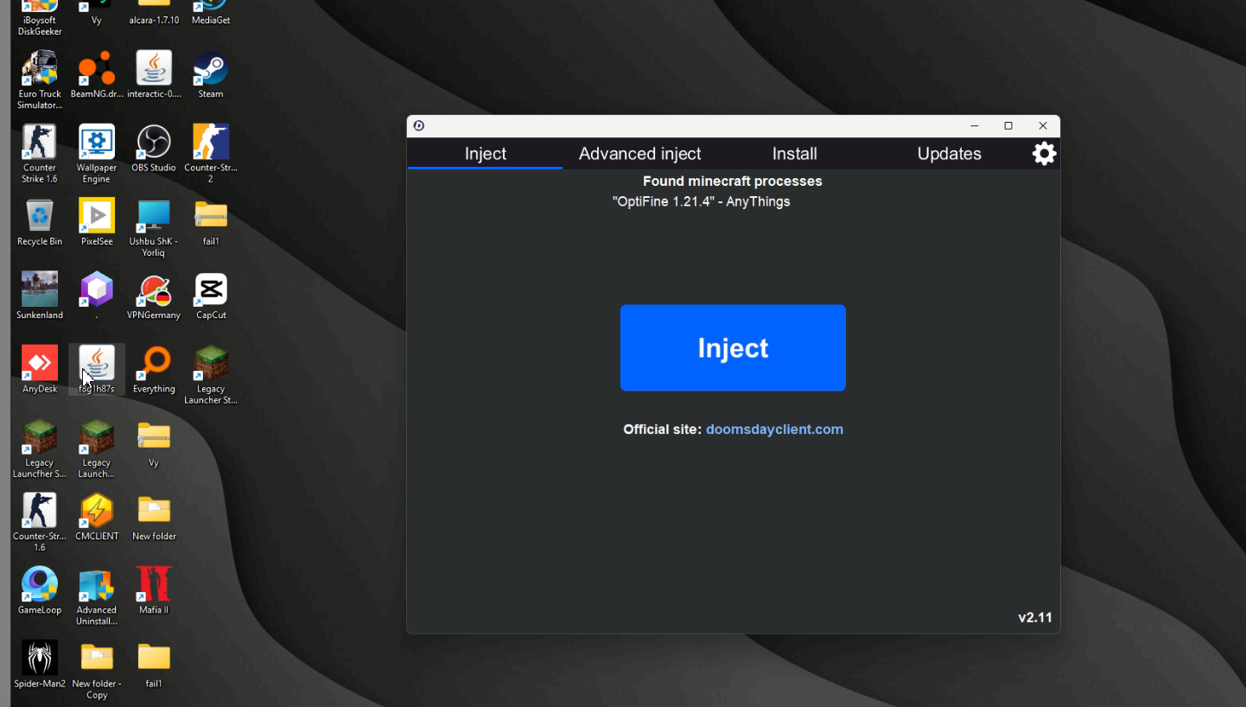Image resolution: width=1246 pixels, height=707 pixels.
Task: Select the Sunkenland desktop icon
Action: 40,296
